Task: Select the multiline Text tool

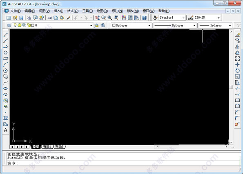Action: tap(6, 130)
